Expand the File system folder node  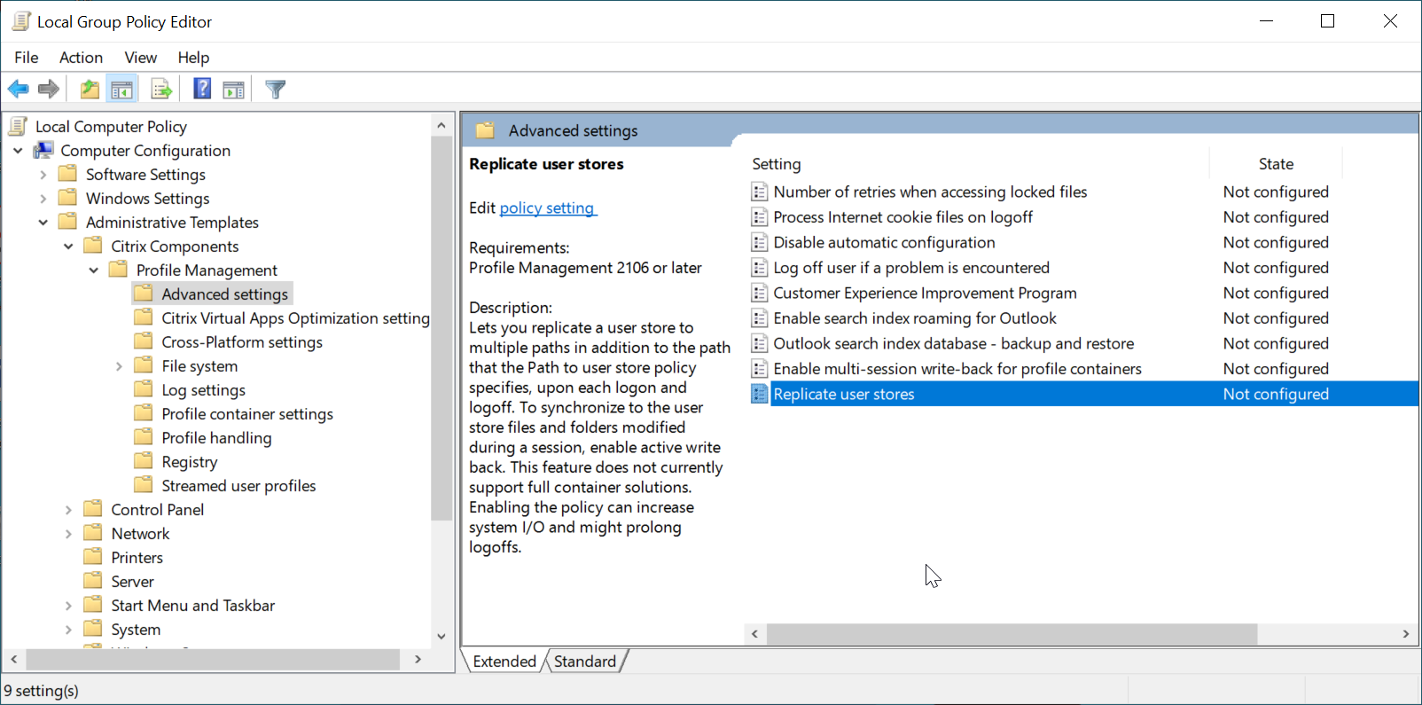pyautogui.click(x=119, y=366)
